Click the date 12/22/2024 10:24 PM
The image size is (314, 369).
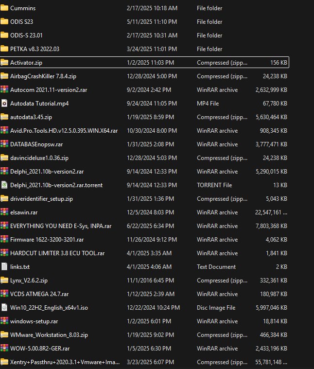point(153,308)
